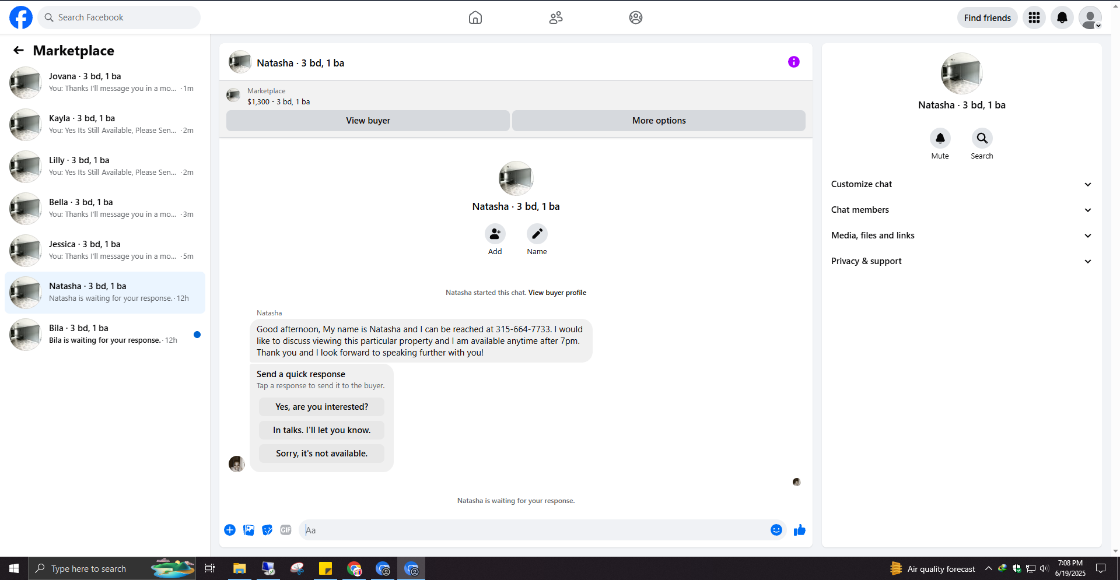
Task: Click the Facebook logo icon
Action: point(21,17)
